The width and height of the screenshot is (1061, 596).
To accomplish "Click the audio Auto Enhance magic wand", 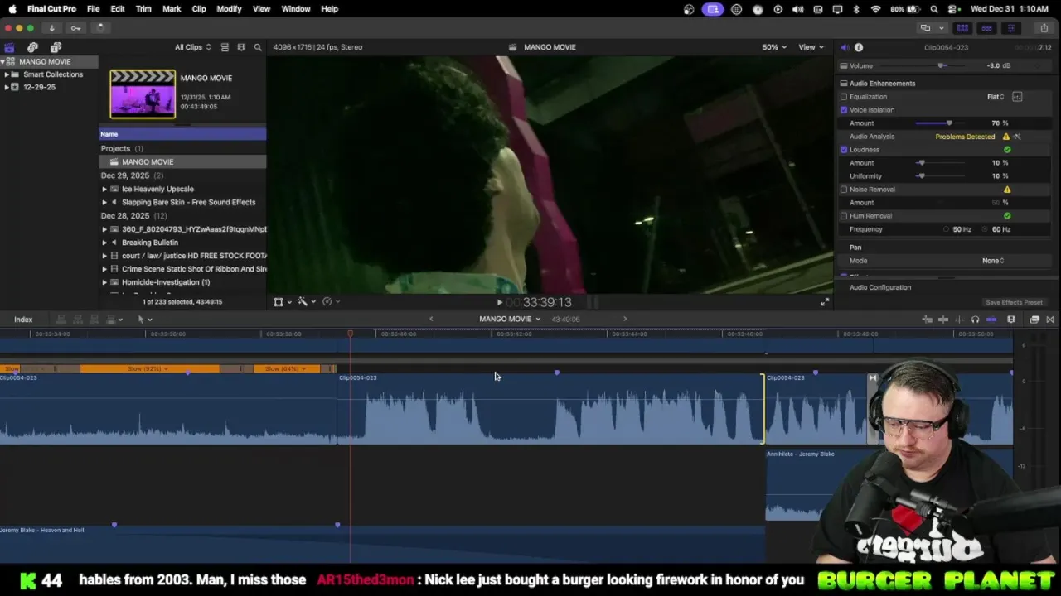I will click(x=1017, y=137).
